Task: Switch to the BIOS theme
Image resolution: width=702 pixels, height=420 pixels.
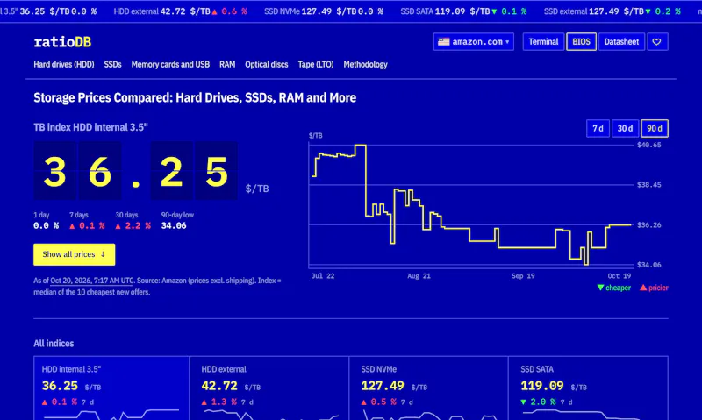Action: click(581, 41)
